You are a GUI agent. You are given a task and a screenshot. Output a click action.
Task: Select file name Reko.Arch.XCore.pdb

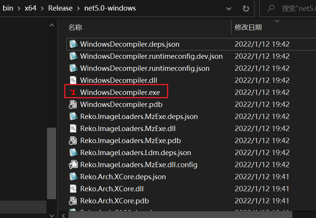(114, 201)
